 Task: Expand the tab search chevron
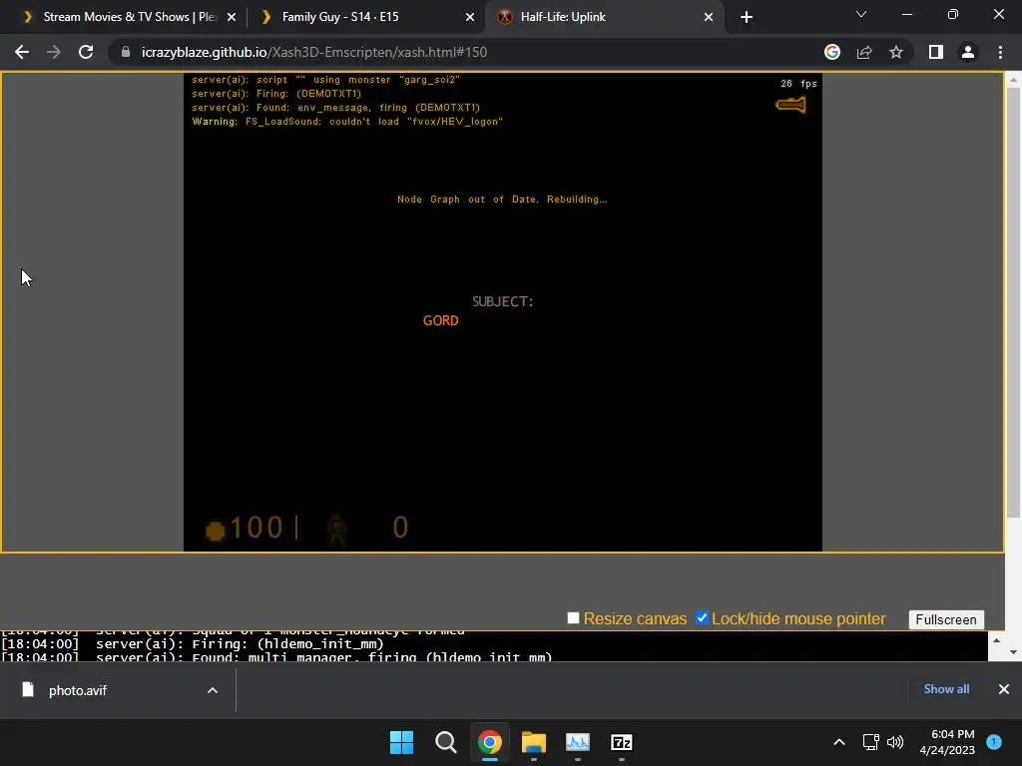pos(861,14)
